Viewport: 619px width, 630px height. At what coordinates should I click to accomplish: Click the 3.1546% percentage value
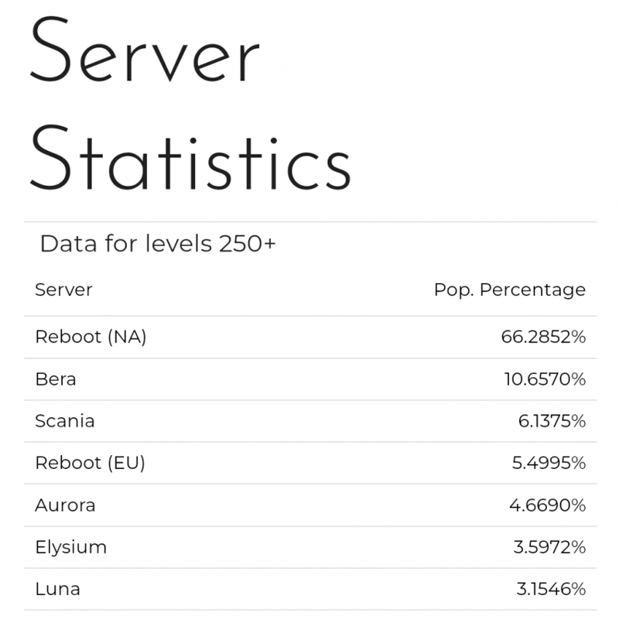pos(551,590)
